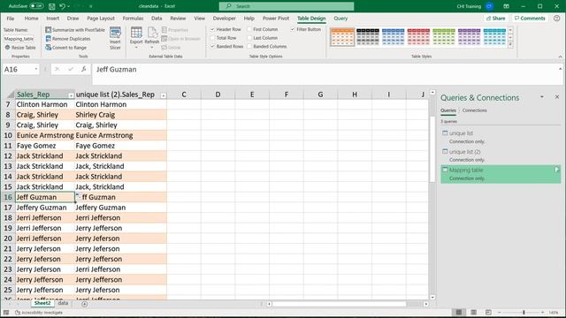Click the Undo arrow icon
The height and width of the screenshot is (318, 566).
[63, 6]
